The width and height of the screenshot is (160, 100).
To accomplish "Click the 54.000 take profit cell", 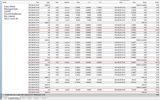I will tap(99, 90).
